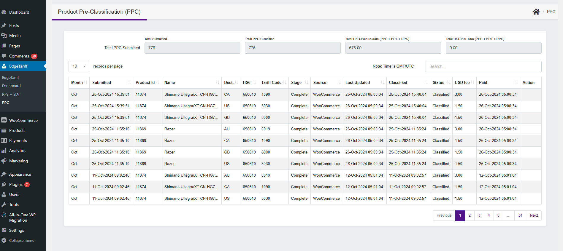Click the Media library icon
The image size is (563, 251).
click(4, 36)
